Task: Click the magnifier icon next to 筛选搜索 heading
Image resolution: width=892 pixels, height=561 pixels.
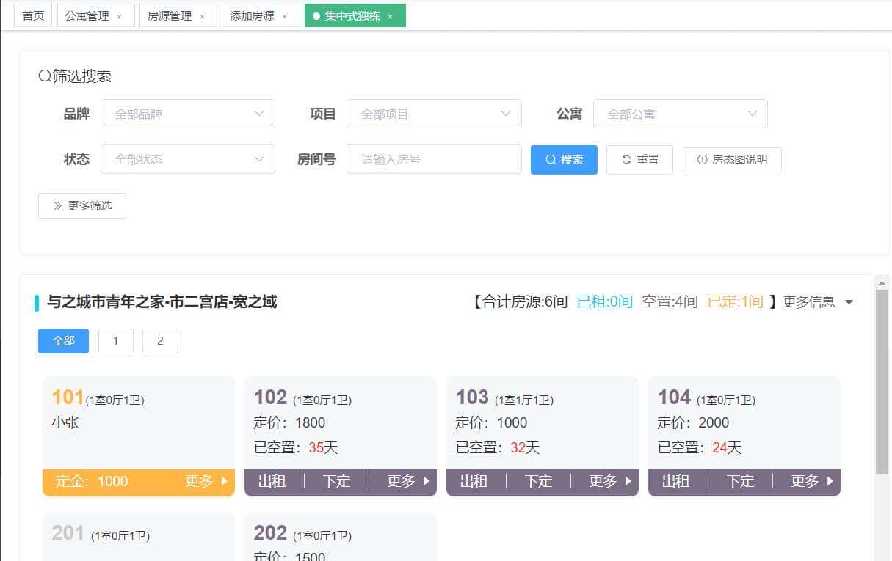Action: click(44, 76)
